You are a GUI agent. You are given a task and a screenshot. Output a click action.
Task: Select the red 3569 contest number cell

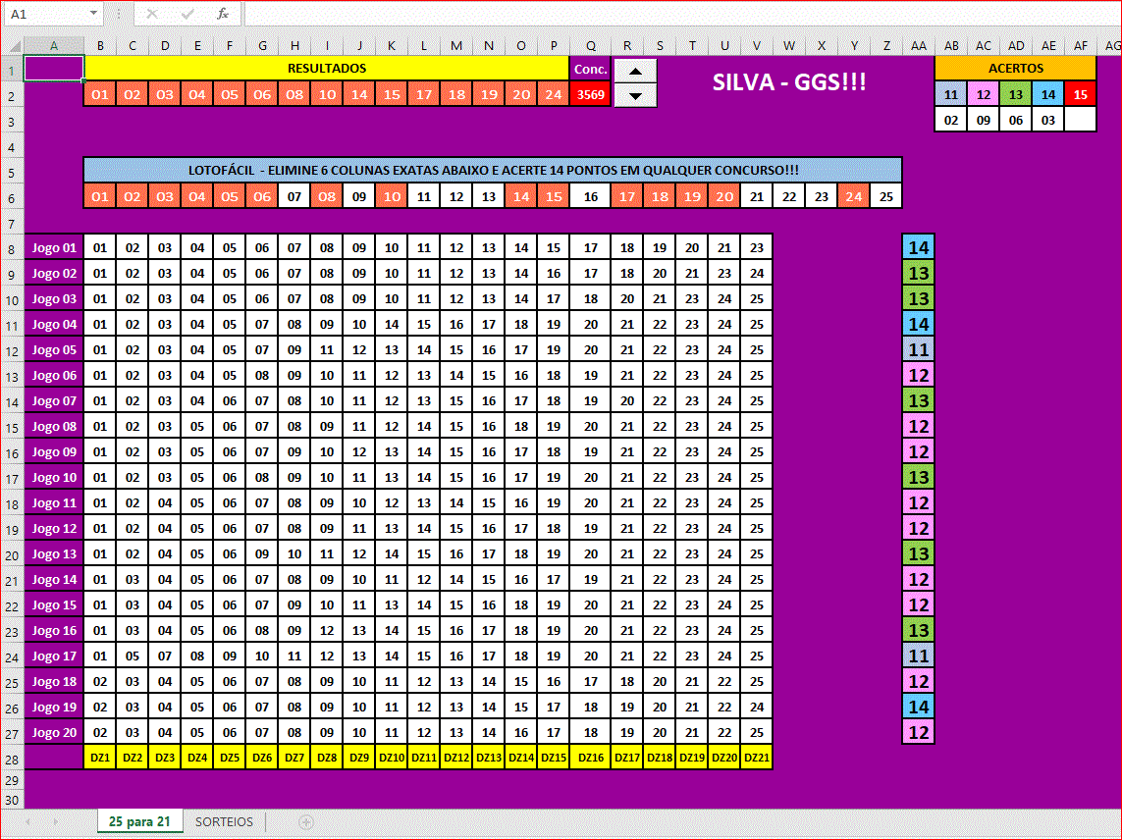point(590,94)
